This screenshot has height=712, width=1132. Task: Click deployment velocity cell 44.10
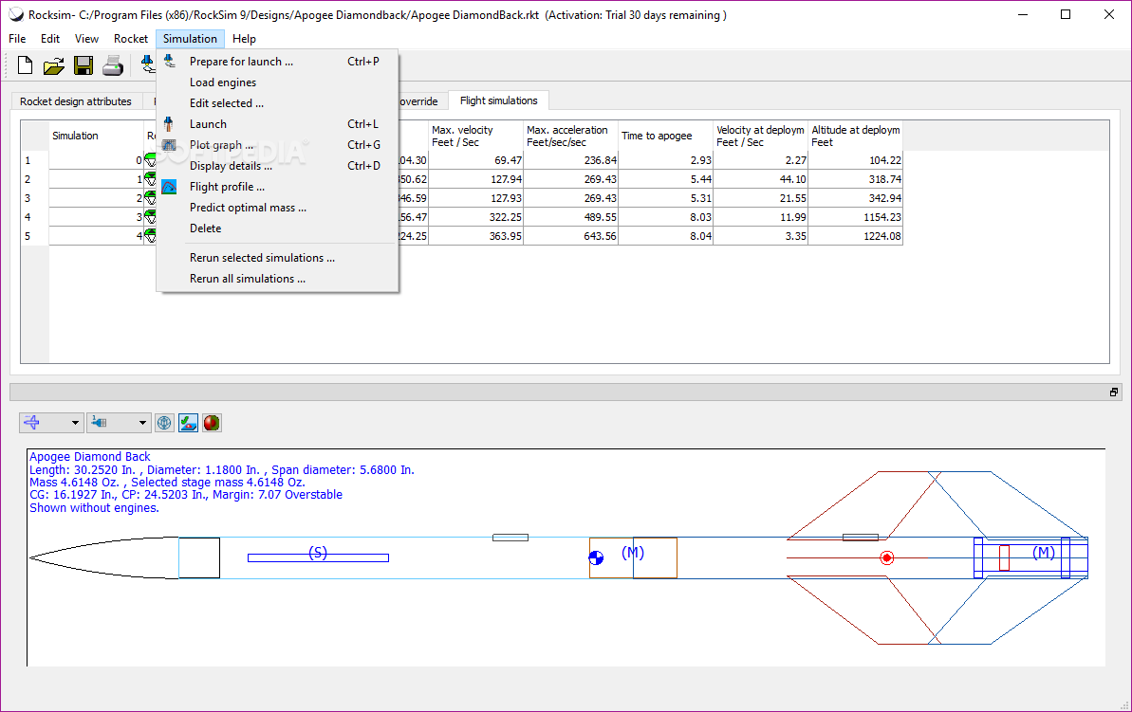pyautogui.click(x=760, y=179)
